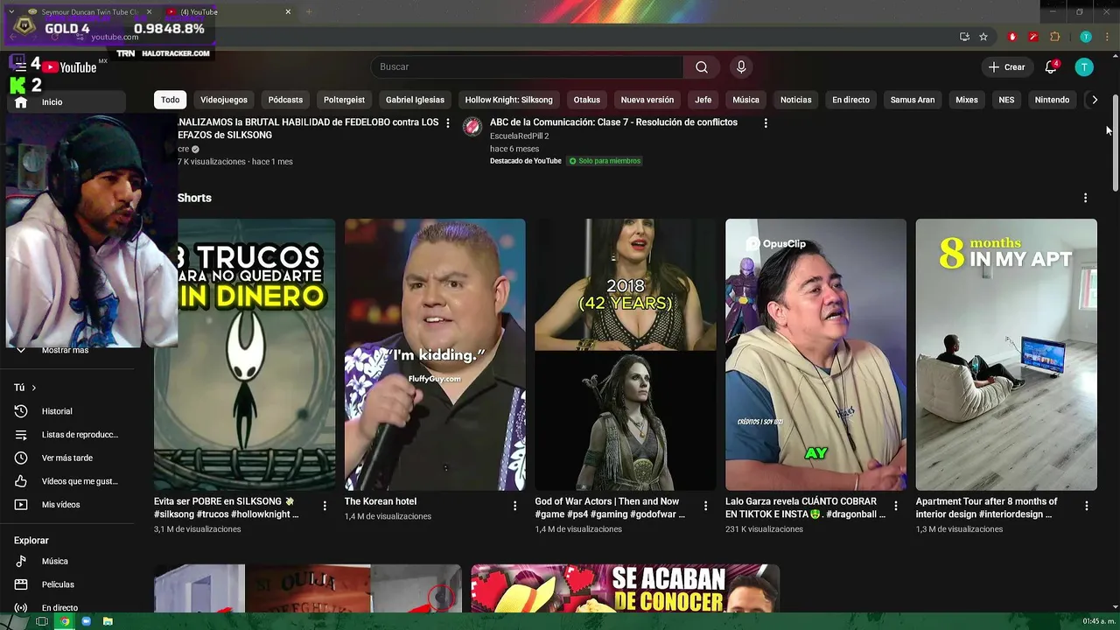1120x630 pixels.
Task: Close the (4) YouTube browser tab
Action: (288, 12)
